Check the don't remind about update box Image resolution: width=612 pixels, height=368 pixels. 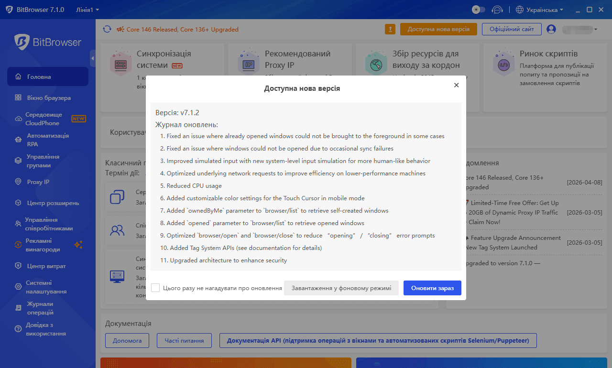[x=155, y=288]
